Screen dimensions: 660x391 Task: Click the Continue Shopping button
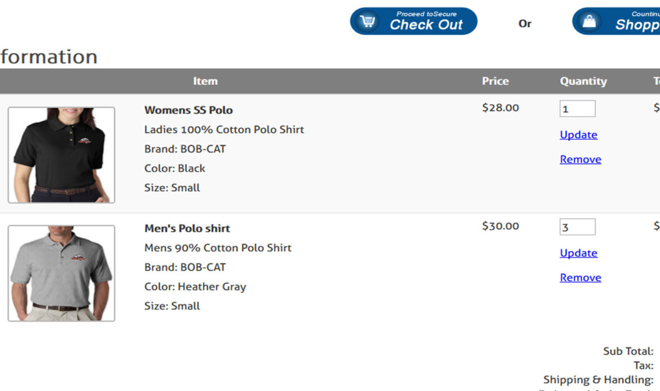616,21
